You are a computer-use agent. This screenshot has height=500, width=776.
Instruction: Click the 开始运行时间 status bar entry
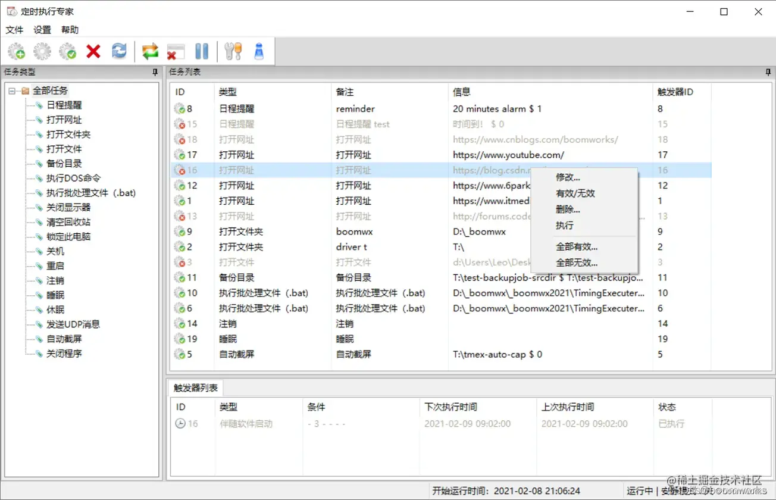click(x=506, y=491)
